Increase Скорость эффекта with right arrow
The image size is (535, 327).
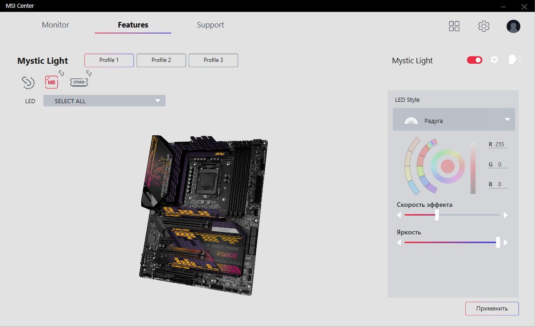point(506,215)
